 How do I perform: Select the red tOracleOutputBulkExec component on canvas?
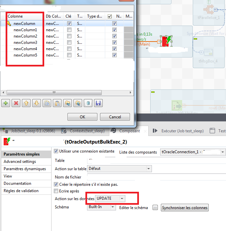tap(166, 41)
